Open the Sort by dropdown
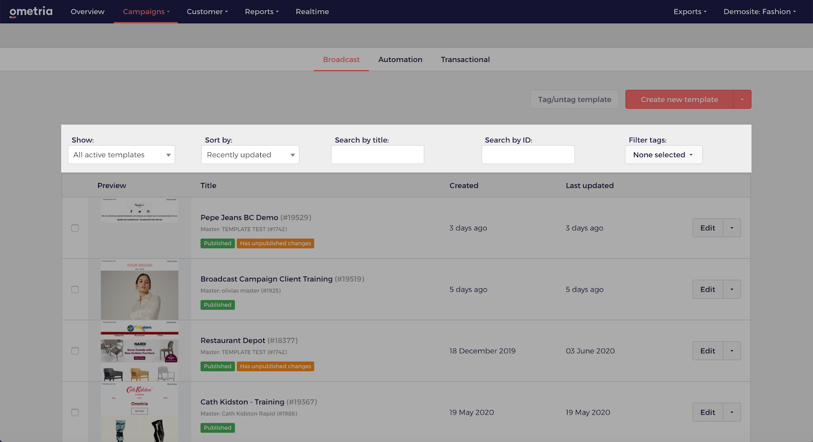 click(x=250, y=155)
